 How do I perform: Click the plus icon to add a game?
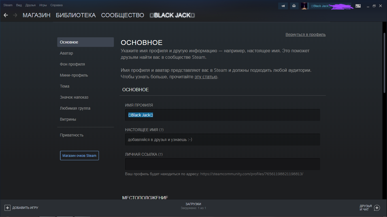[x=7, y=208]
